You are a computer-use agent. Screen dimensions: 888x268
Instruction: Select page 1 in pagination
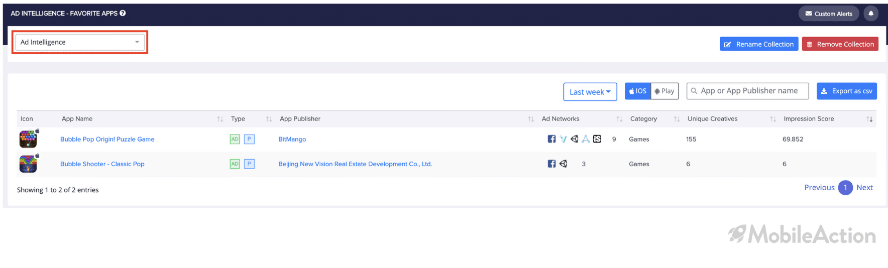(x=845, y=188)
